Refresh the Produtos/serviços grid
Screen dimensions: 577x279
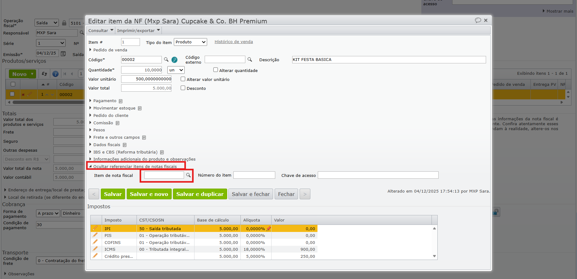[x=44, y=74]
